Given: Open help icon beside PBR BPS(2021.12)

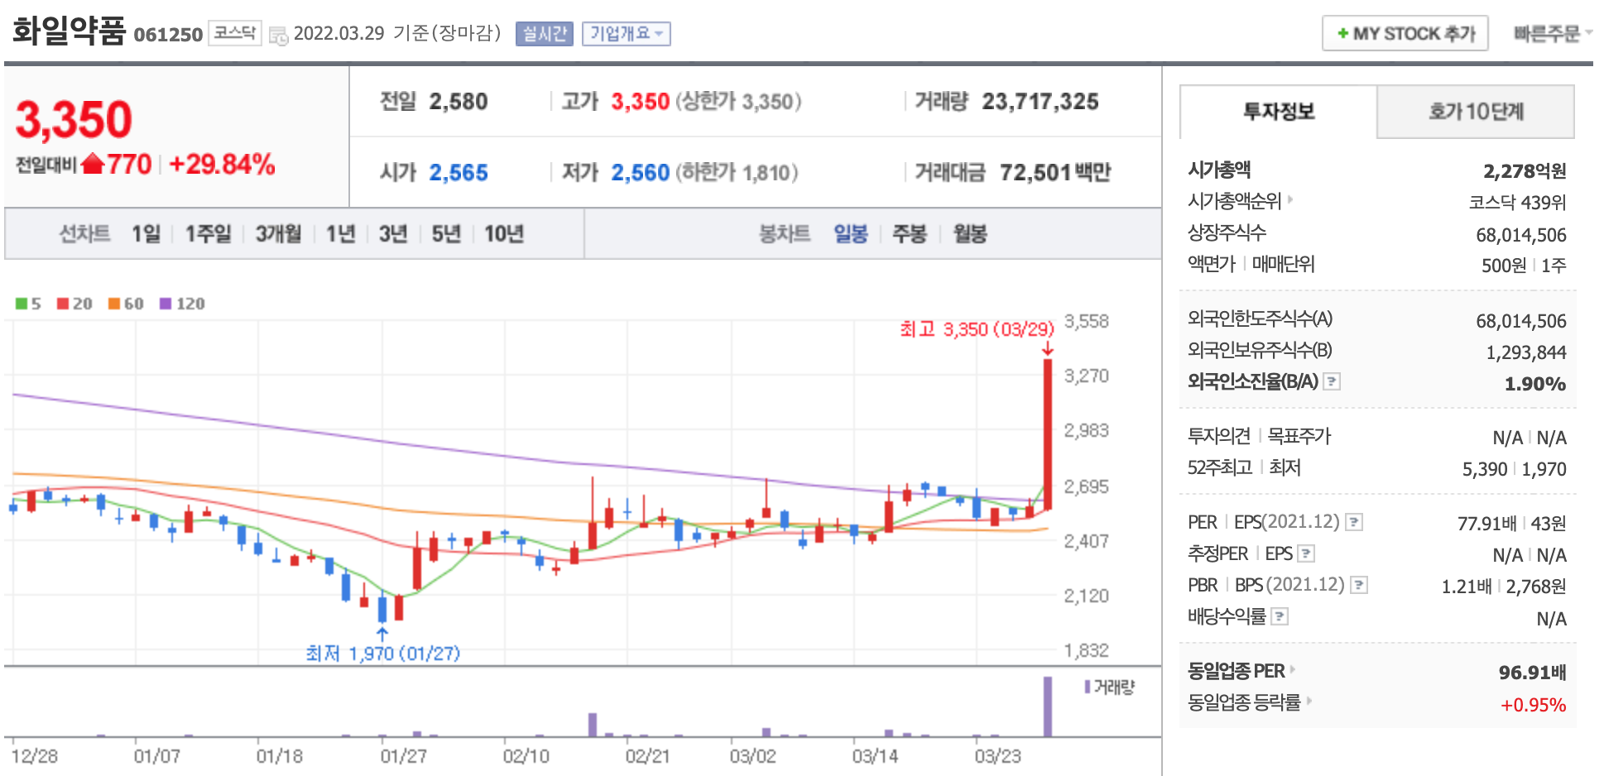Looking at the screenshot, I should (x=1359, y=585).
